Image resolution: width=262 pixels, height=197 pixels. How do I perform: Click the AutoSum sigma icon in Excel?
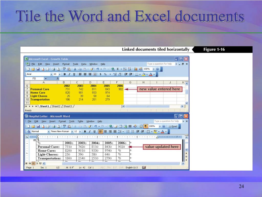point(118,69)
